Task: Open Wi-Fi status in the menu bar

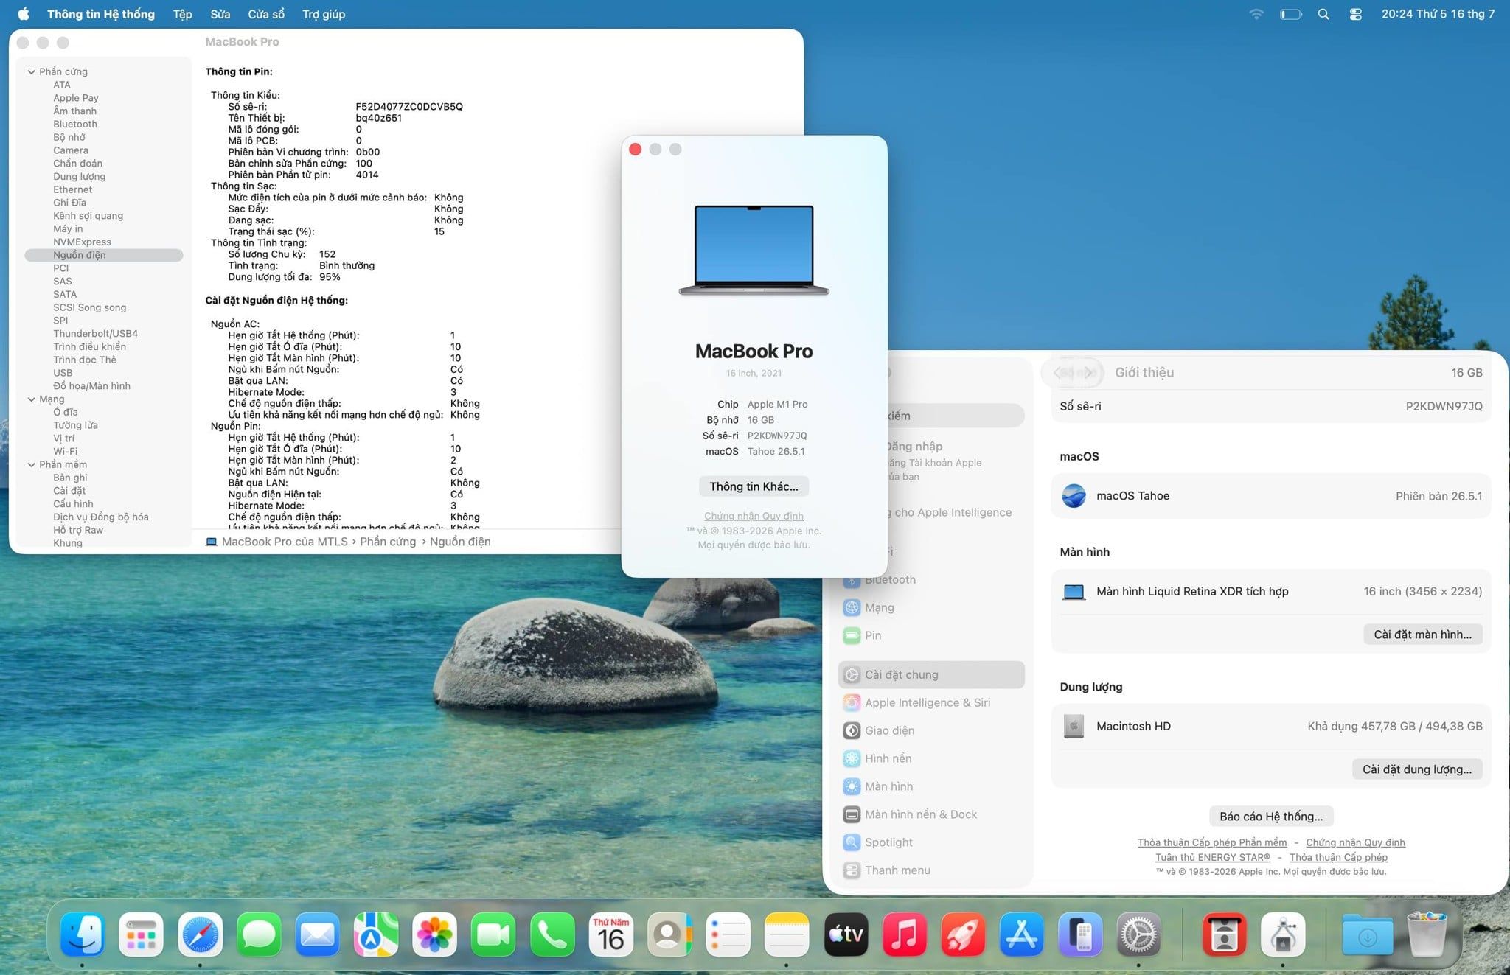Action: pos(1256,14)
